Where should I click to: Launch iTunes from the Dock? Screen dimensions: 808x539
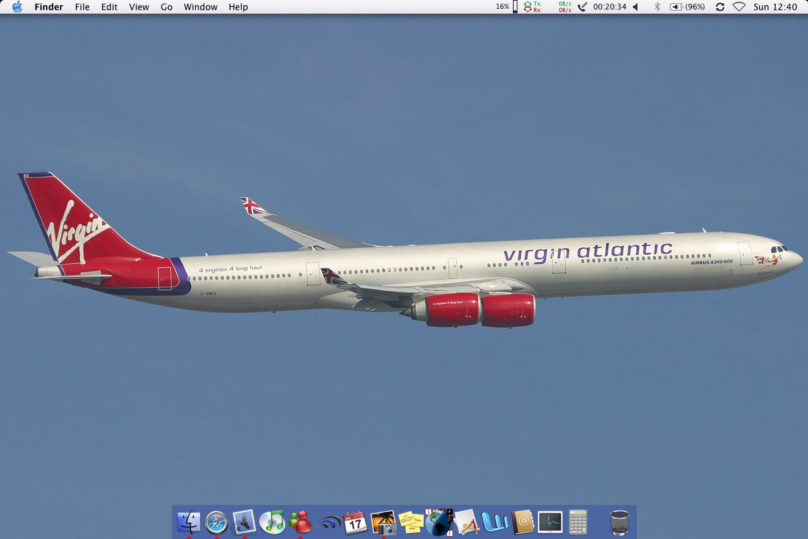[272, 522]
